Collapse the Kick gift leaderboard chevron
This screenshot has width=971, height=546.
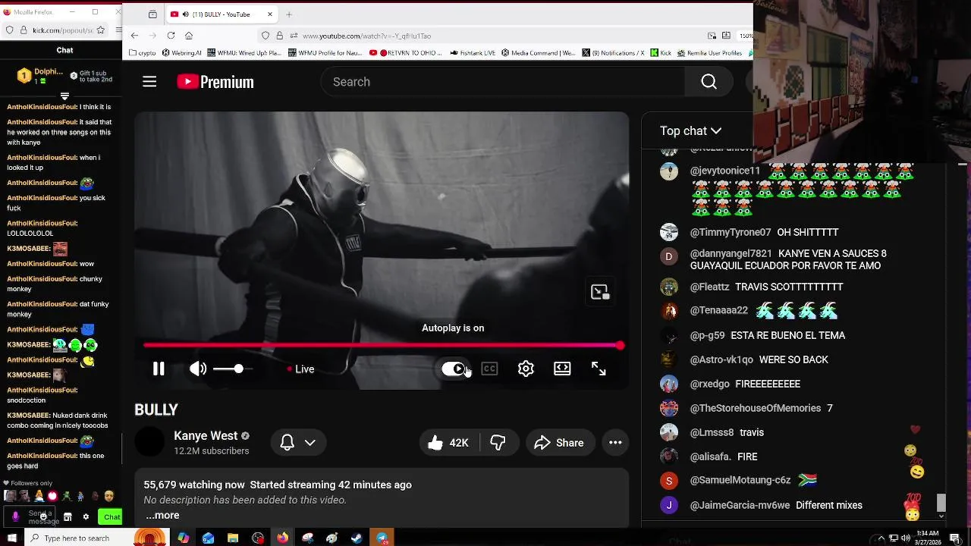click(x=64, y=96)
